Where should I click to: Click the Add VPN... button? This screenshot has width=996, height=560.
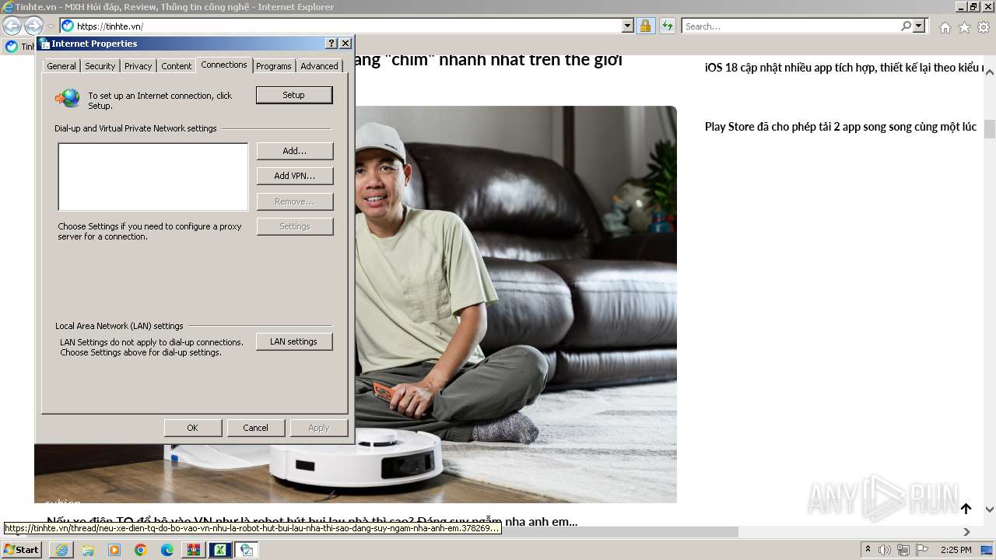[x=295, y=176]
